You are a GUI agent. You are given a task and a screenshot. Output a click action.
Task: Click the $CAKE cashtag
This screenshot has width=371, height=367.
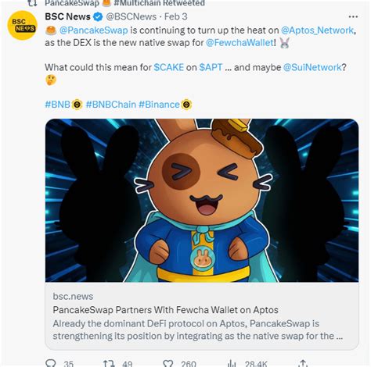click(169, 67)
